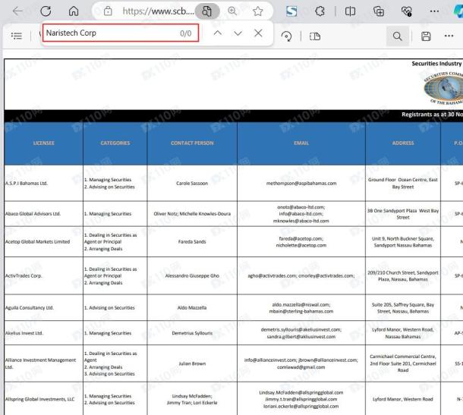
Task: Click the ADDRESS column header
Action: (403, 143)
